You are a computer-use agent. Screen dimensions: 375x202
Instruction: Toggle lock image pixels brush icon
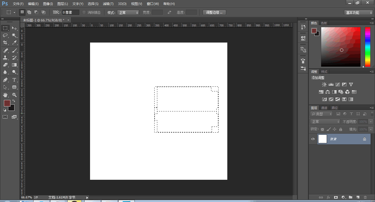(328, 129)
